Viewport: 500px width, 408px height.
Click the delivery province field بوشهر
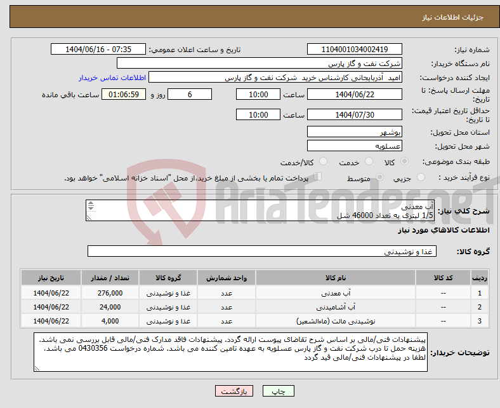(x=354, y=132)
